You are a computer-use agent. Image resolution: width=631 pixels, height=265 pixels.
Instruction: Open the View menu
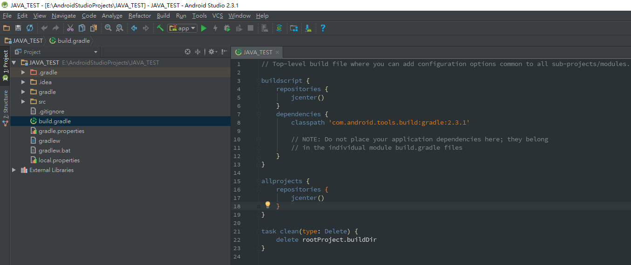(40, 16)
